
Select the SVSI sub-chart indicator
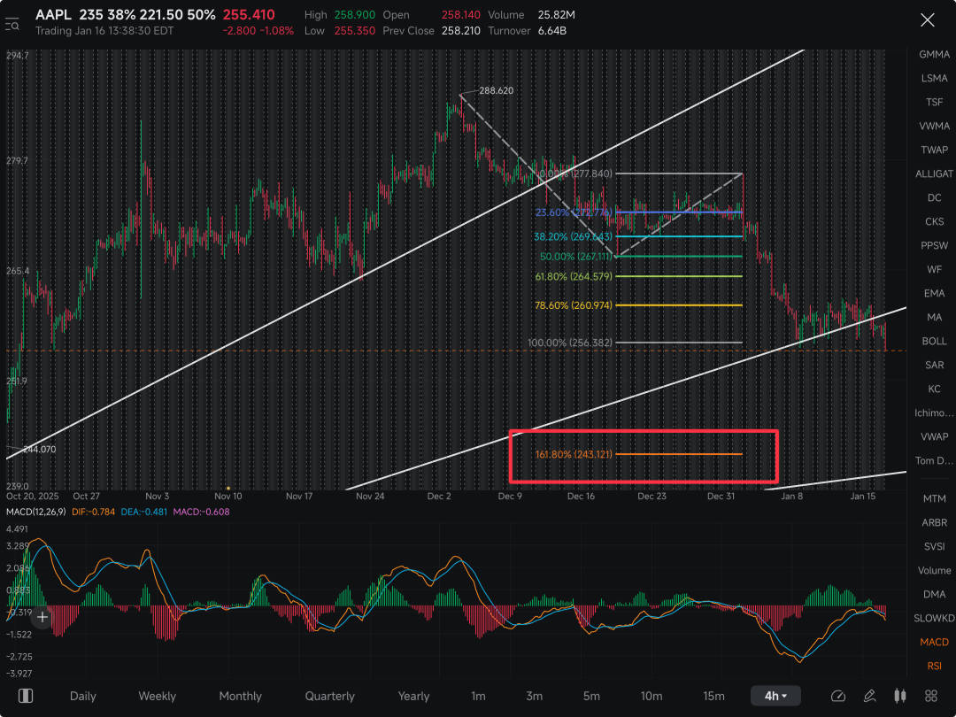click(x=934, y=546)
